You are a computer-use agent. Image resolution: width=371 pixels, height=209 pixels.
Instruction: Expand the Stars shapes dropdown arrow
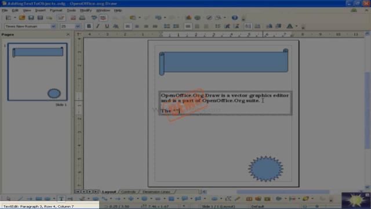tap(205, 199)
